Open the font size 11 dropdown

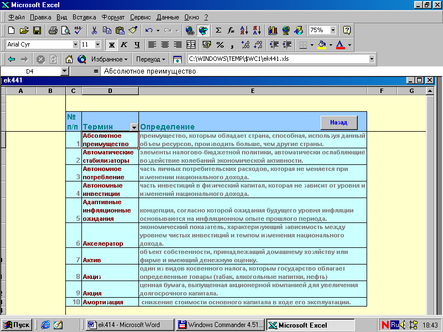(98, 45)
